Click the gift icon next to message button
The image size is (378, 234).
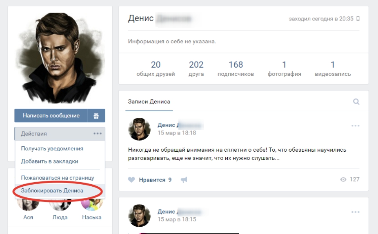pyautogui.click(x=96, y=116)
